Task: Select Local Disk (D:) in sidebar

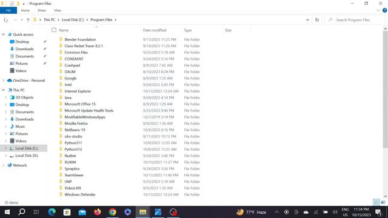Action: 27,156
